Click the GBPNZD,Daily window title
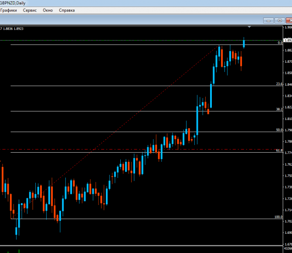This screenshot has height=253, width=292. (13, 3)
